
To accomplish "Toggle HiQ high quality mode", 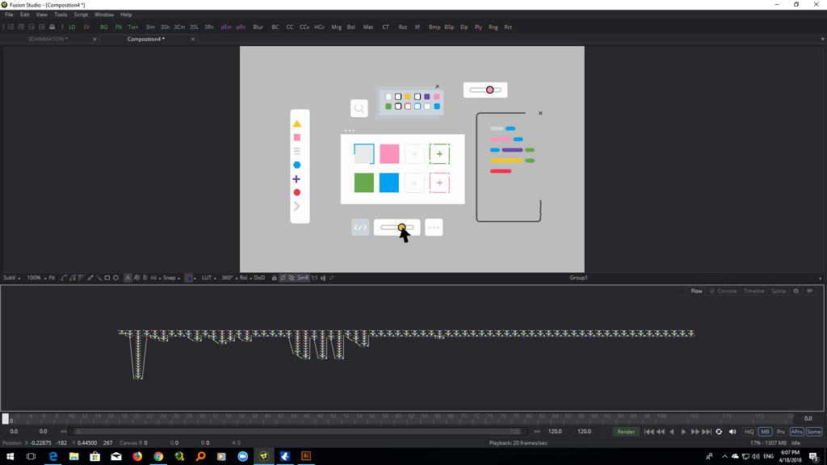I will click(749, 432).
